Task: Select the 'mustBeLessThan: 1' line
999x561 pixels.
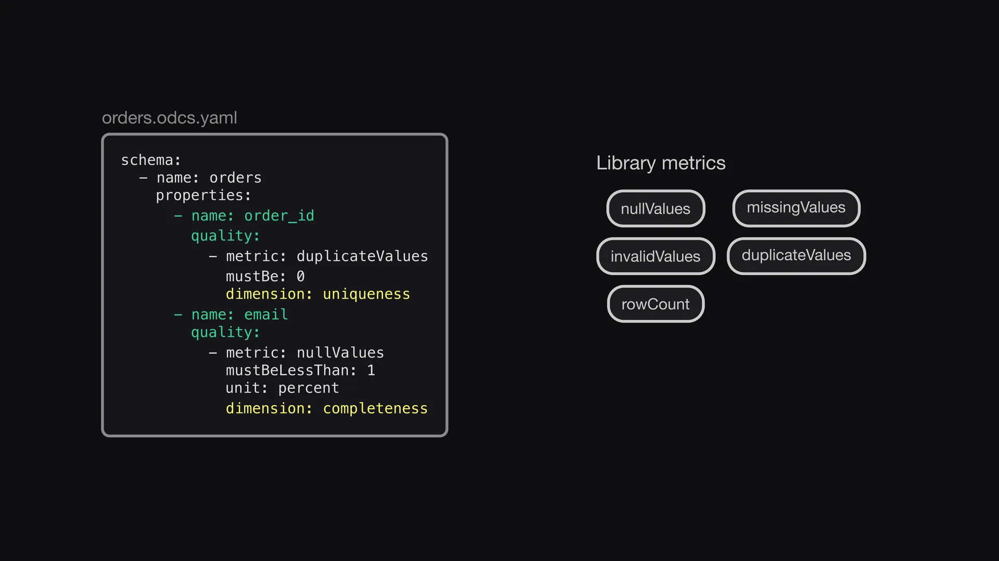Action: (301, 370)
